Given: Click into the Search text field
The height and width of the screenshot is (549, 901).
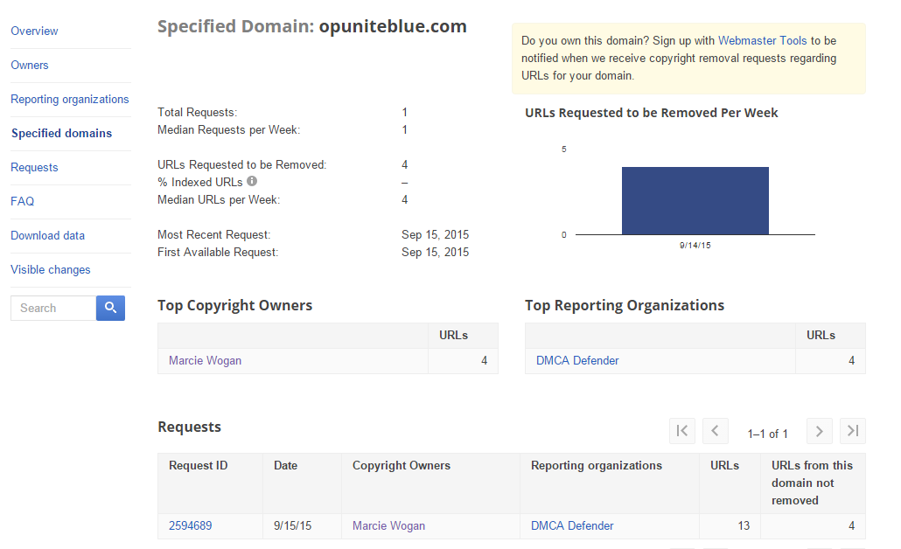Looking at the screenshot, I should (x=53, y=308).
